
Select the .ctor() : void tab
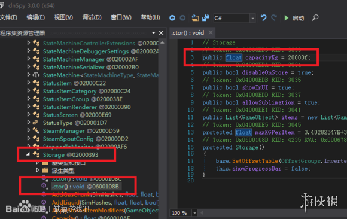(188, 32)
